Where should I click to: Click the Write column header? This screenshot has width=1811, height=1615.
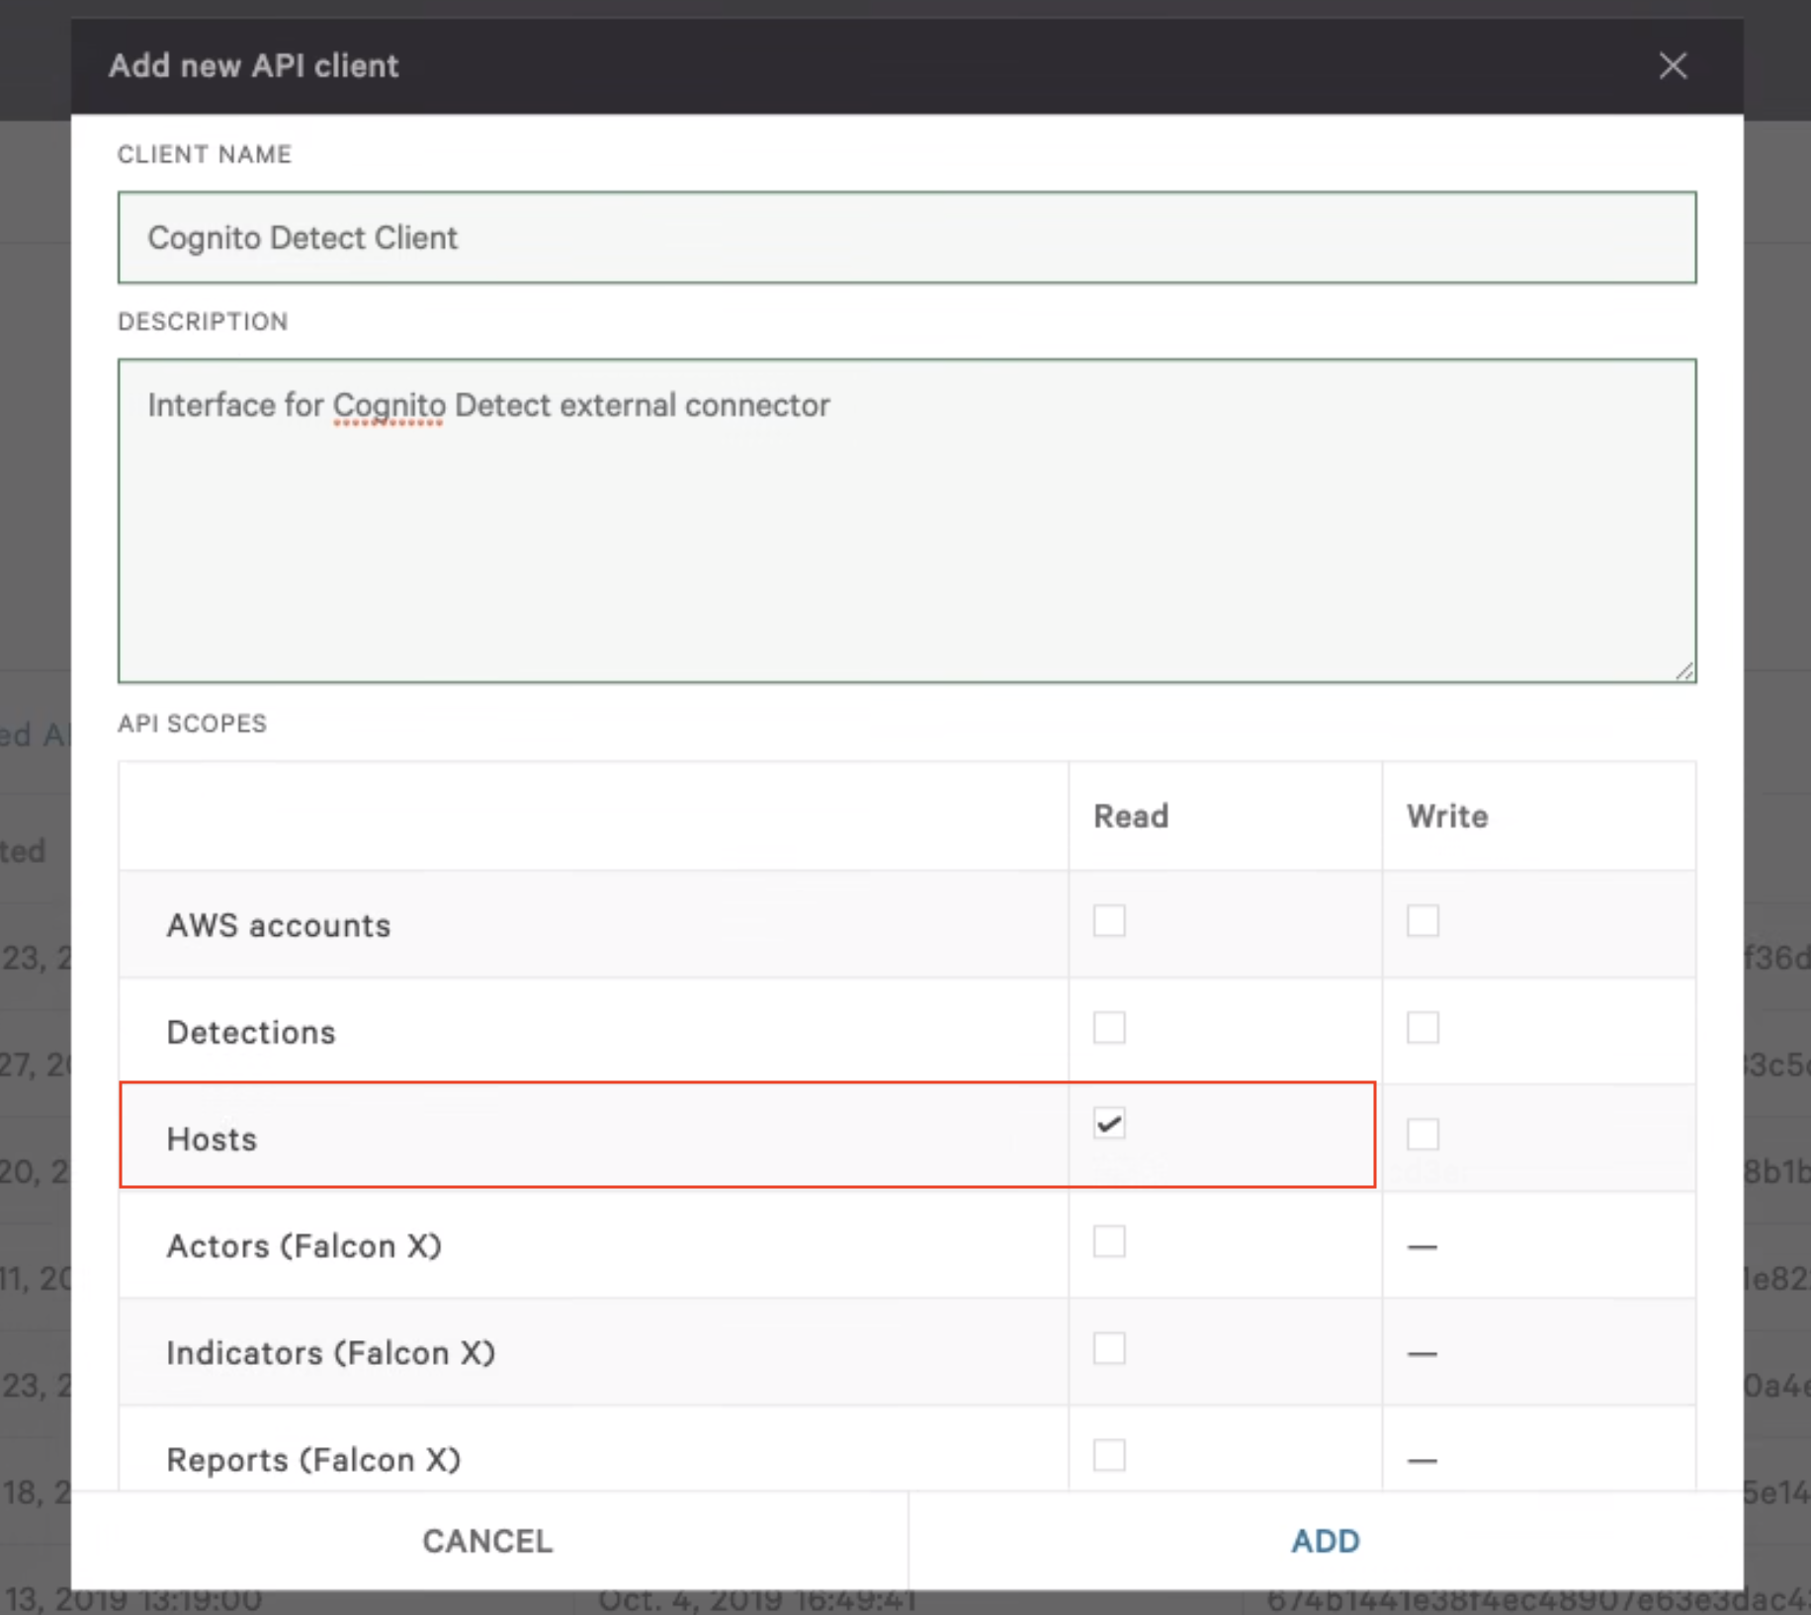click(1445, 815)
